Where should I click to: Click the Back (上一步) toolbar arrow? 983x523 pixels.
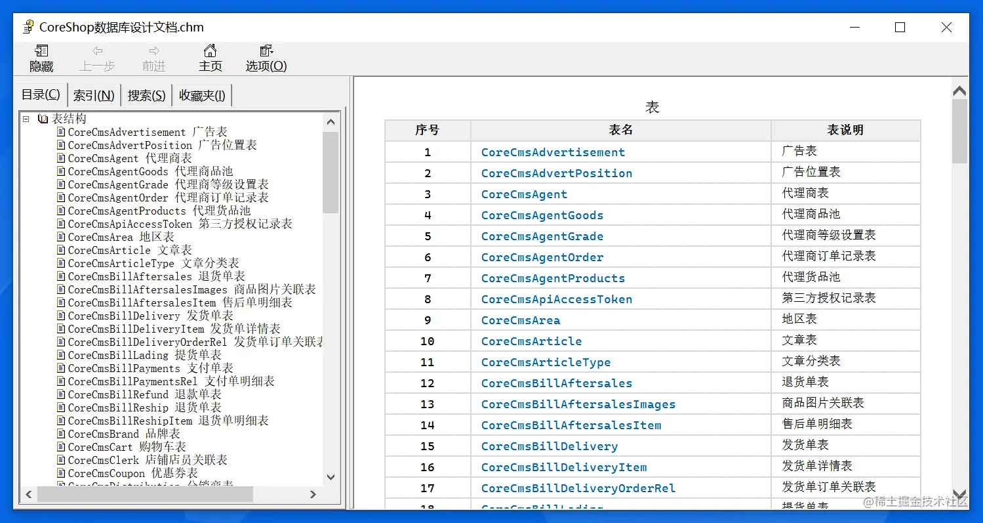(x=97, y=51)
